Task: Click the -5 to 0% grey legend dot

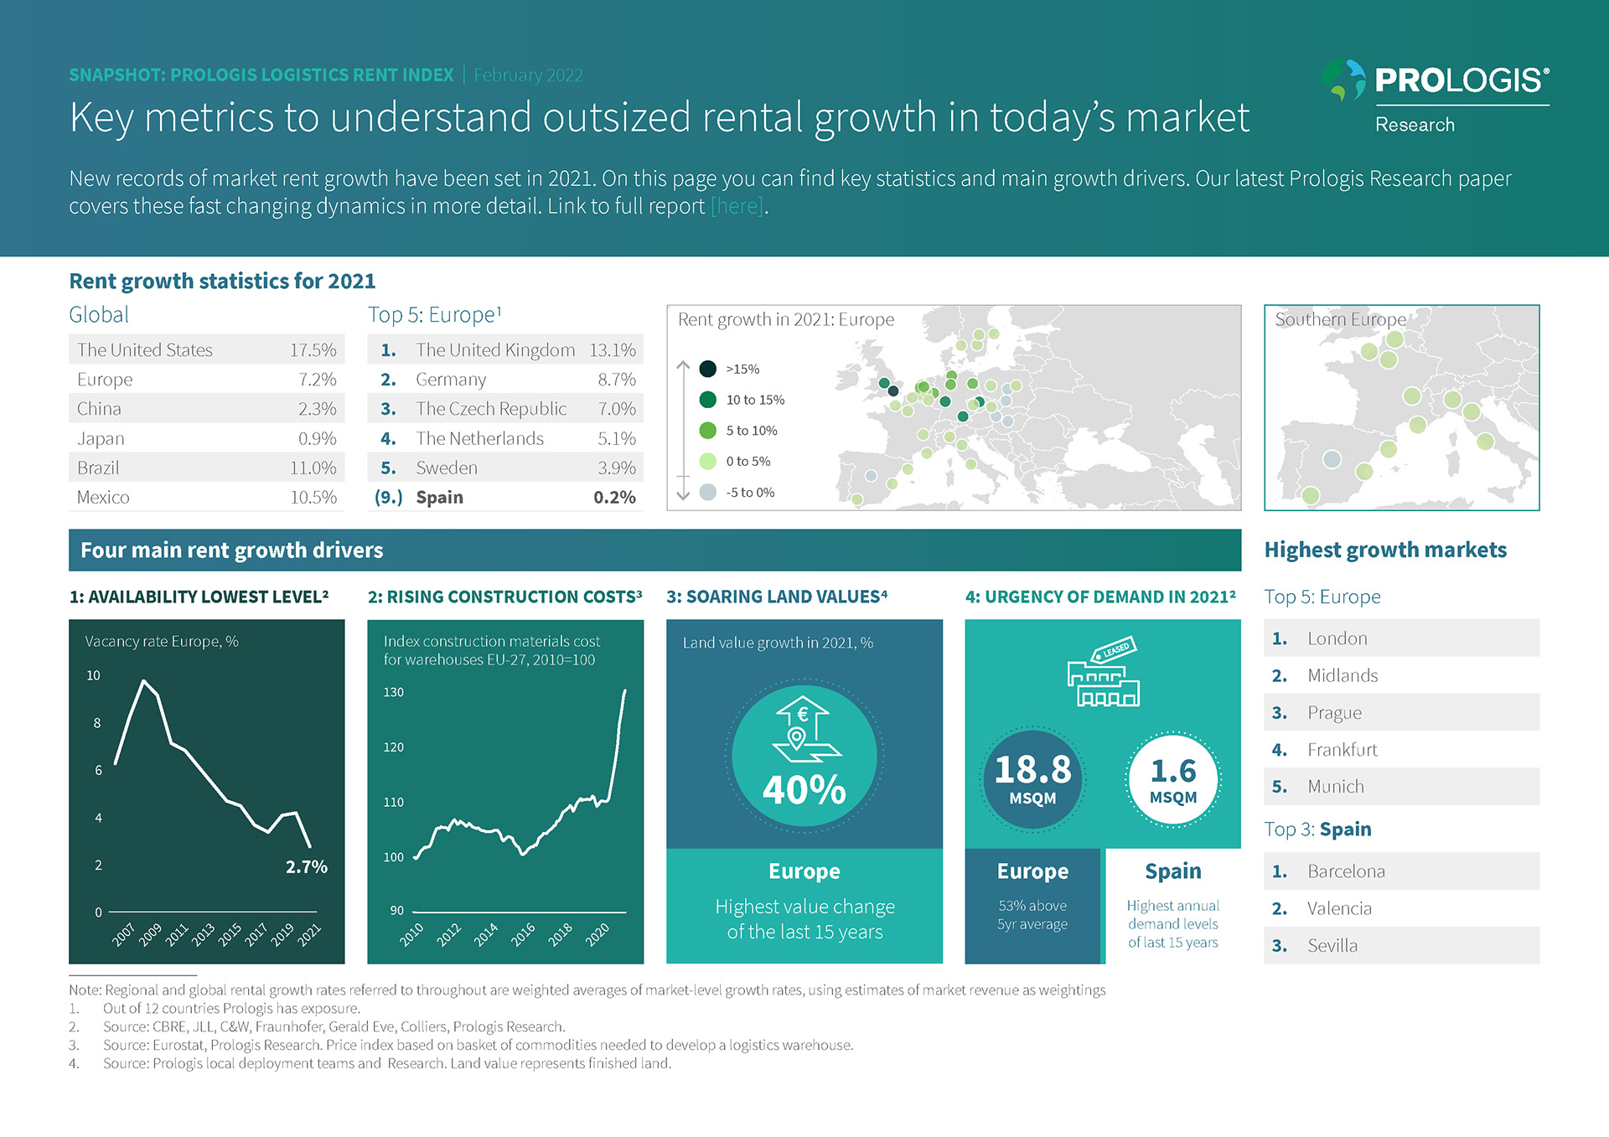Action: (708, 493)
